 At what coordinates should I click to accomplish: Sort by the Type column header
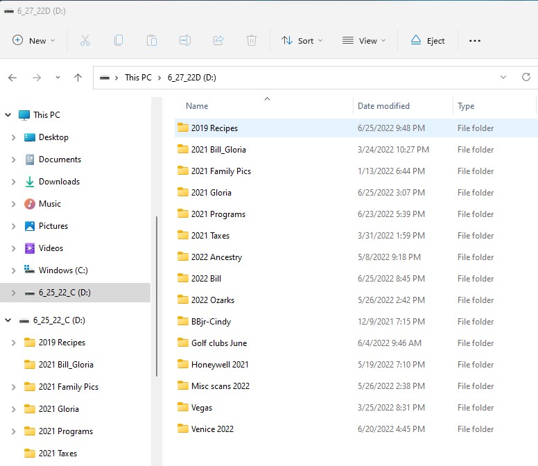(466, 106)
